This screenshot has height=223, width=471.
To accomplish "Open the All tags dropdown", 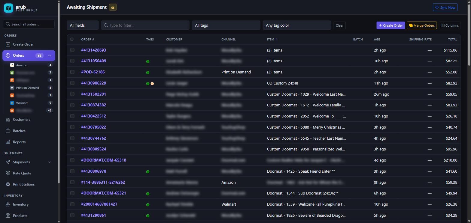I will click(x=226, y=25).
